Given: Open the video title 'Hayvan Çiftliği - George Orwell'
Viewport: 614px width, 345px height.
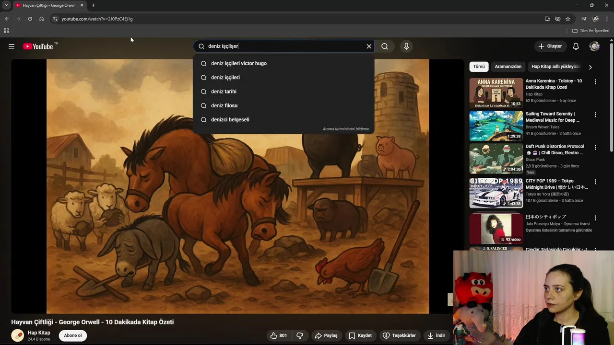Looking at the screenshot, I should [93, 322].
